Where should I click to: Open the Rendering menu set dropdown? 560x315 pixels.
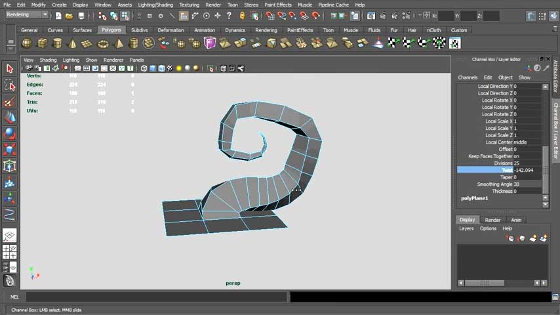pos(26,15)
